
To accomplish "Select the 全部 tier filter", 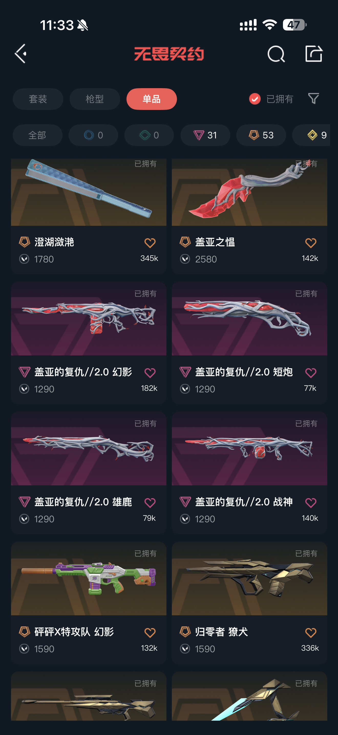I will coord(37,135).
